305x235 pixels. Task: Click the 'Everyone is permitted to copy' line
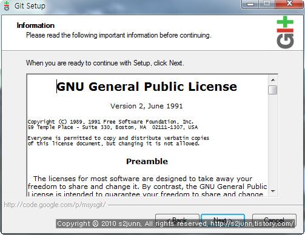click(118, 138)
